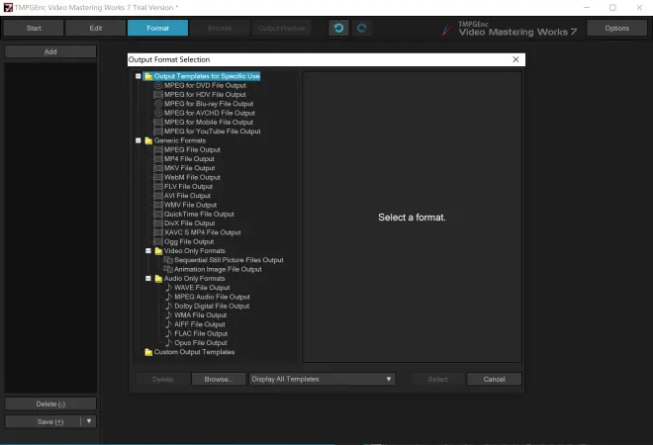Screen dimensions: 653x445
Task: Click the picture icon beside Sequential Still Picture
Action: 168,260
